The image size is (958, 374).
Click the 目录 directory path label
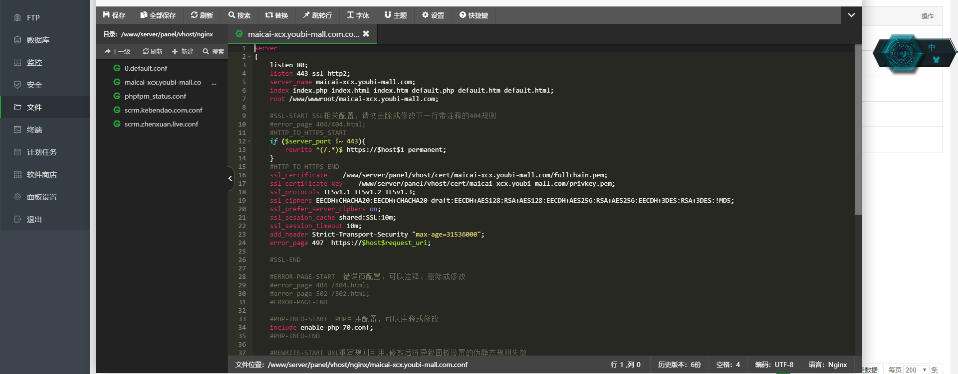point(158,34)
